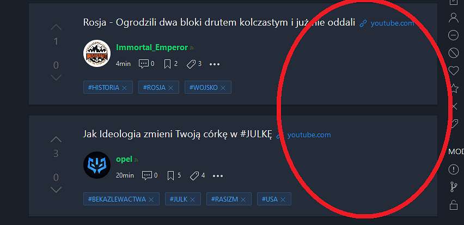The image size is (464, 225).
Task: Open the #ROSJA tag
Action: click(x=154, y=88)
